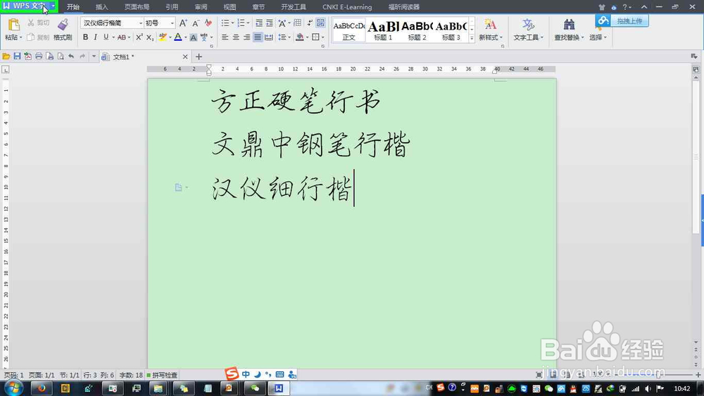Clear formatting with the eraser icon
The height and width of the screenshot is (396, 704).
(x=208, y=23)
